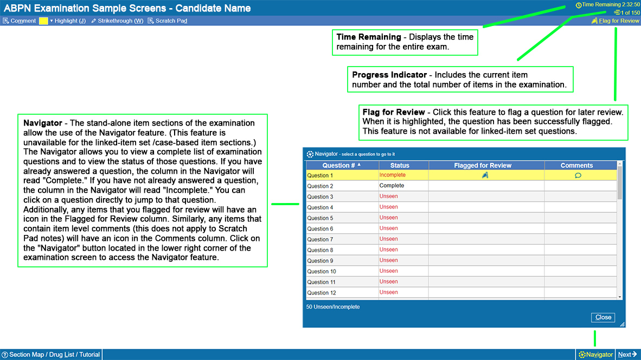
Task: Expand the highlight color dropdown arrow
Action: pos(52,21)
